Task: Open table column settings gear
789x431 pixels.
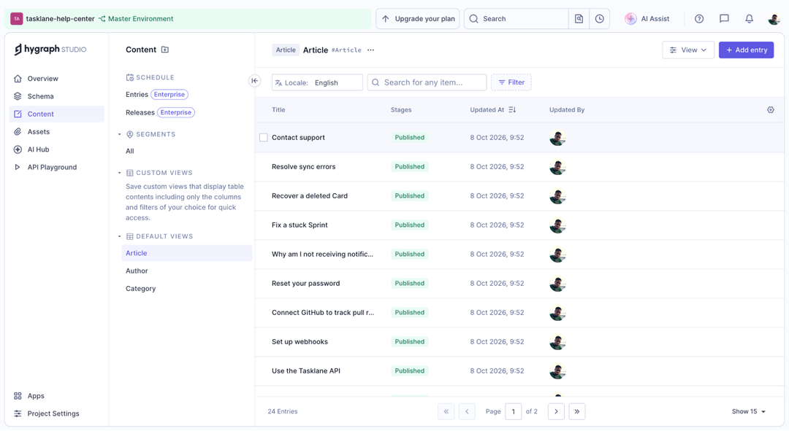Action: [x=771, y=109]
